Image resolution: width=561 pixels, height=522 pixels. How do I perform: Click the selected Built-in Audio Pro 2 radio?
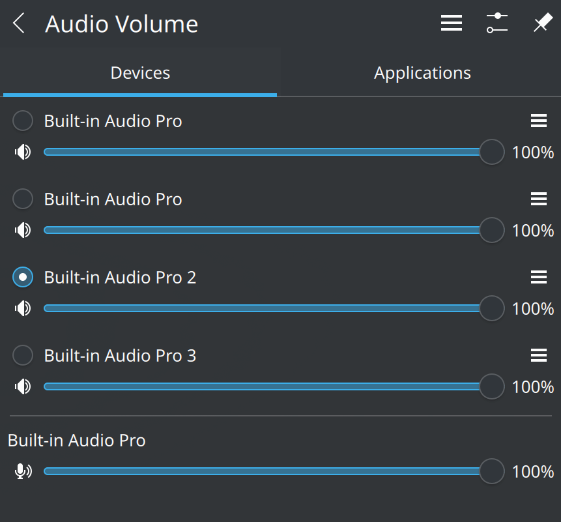point(23,277)
